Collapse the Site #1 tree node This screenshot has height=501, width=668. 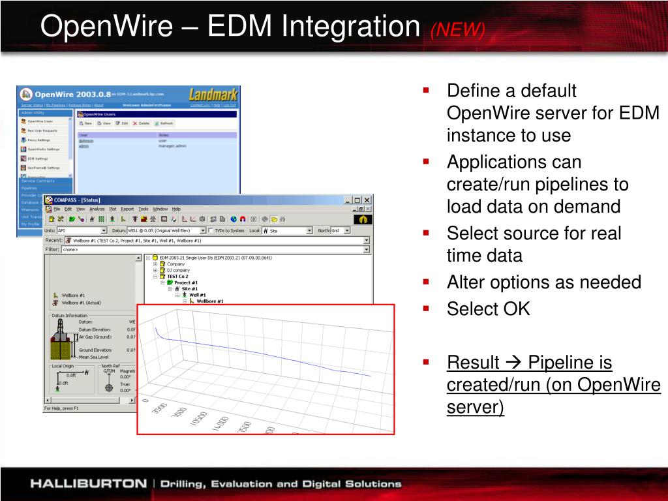click(x=170, y=289)
